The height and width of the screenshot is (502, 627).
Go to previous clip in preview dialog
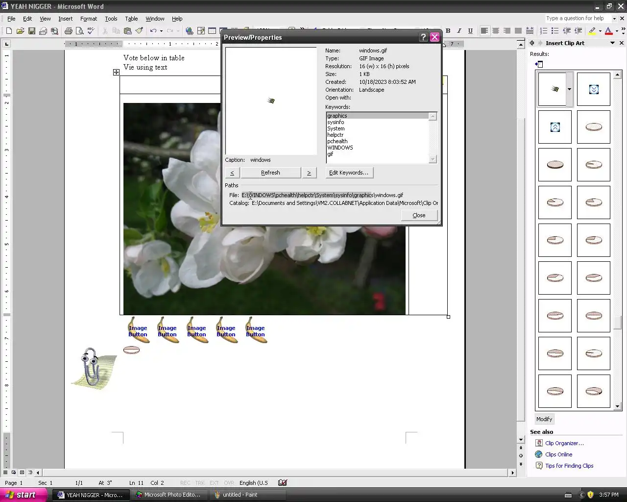coord(232,173)
